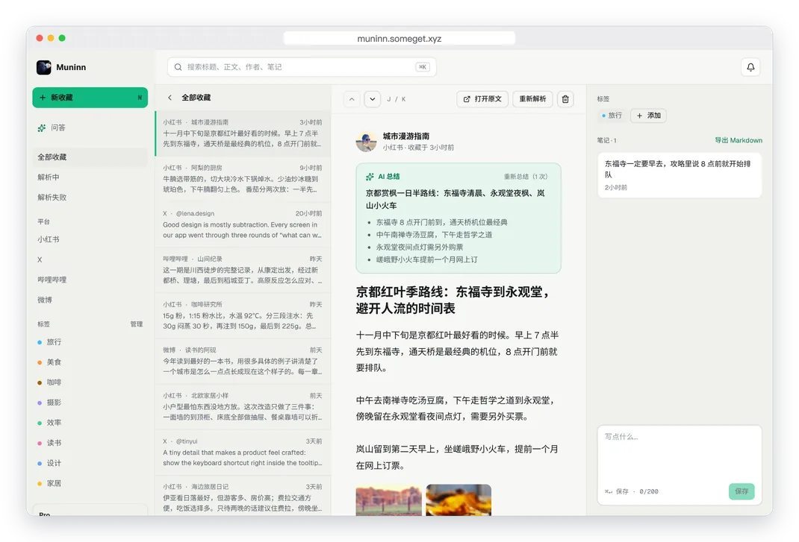Open the 阿梨的厨房 list entry
Image resolution: width=799 pixels, height=542 pixels.
coord(243,179)
